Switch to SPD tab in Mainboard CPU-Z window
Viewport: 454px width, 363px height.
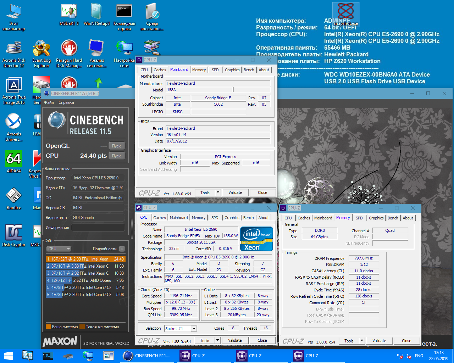tap(215, 70)
